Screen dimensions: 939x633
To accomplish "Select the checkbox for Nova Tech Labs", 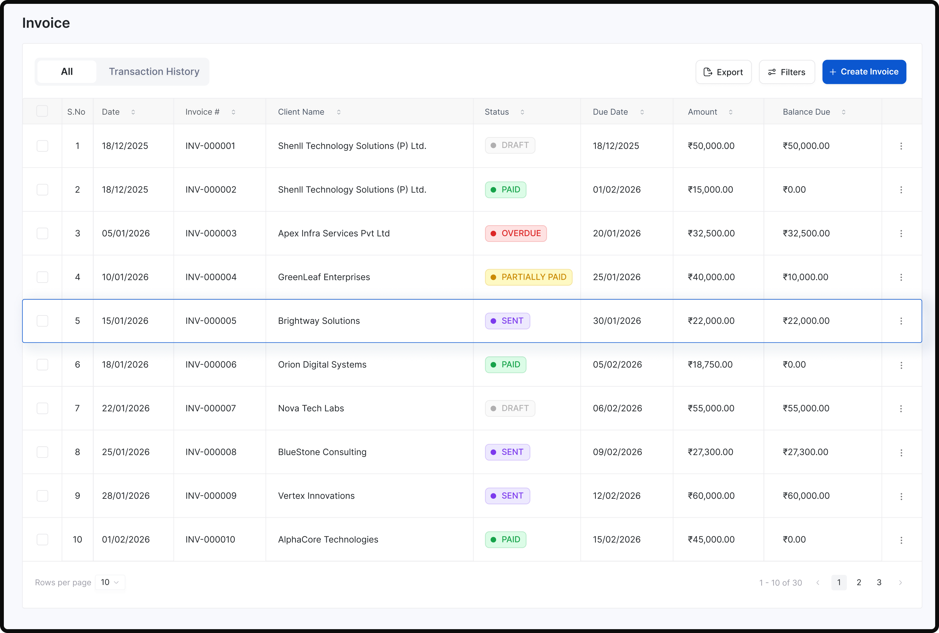I will coord(42,408).
